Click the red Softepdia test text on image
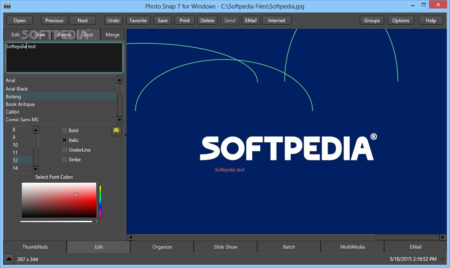 click(x=229, y=170)
